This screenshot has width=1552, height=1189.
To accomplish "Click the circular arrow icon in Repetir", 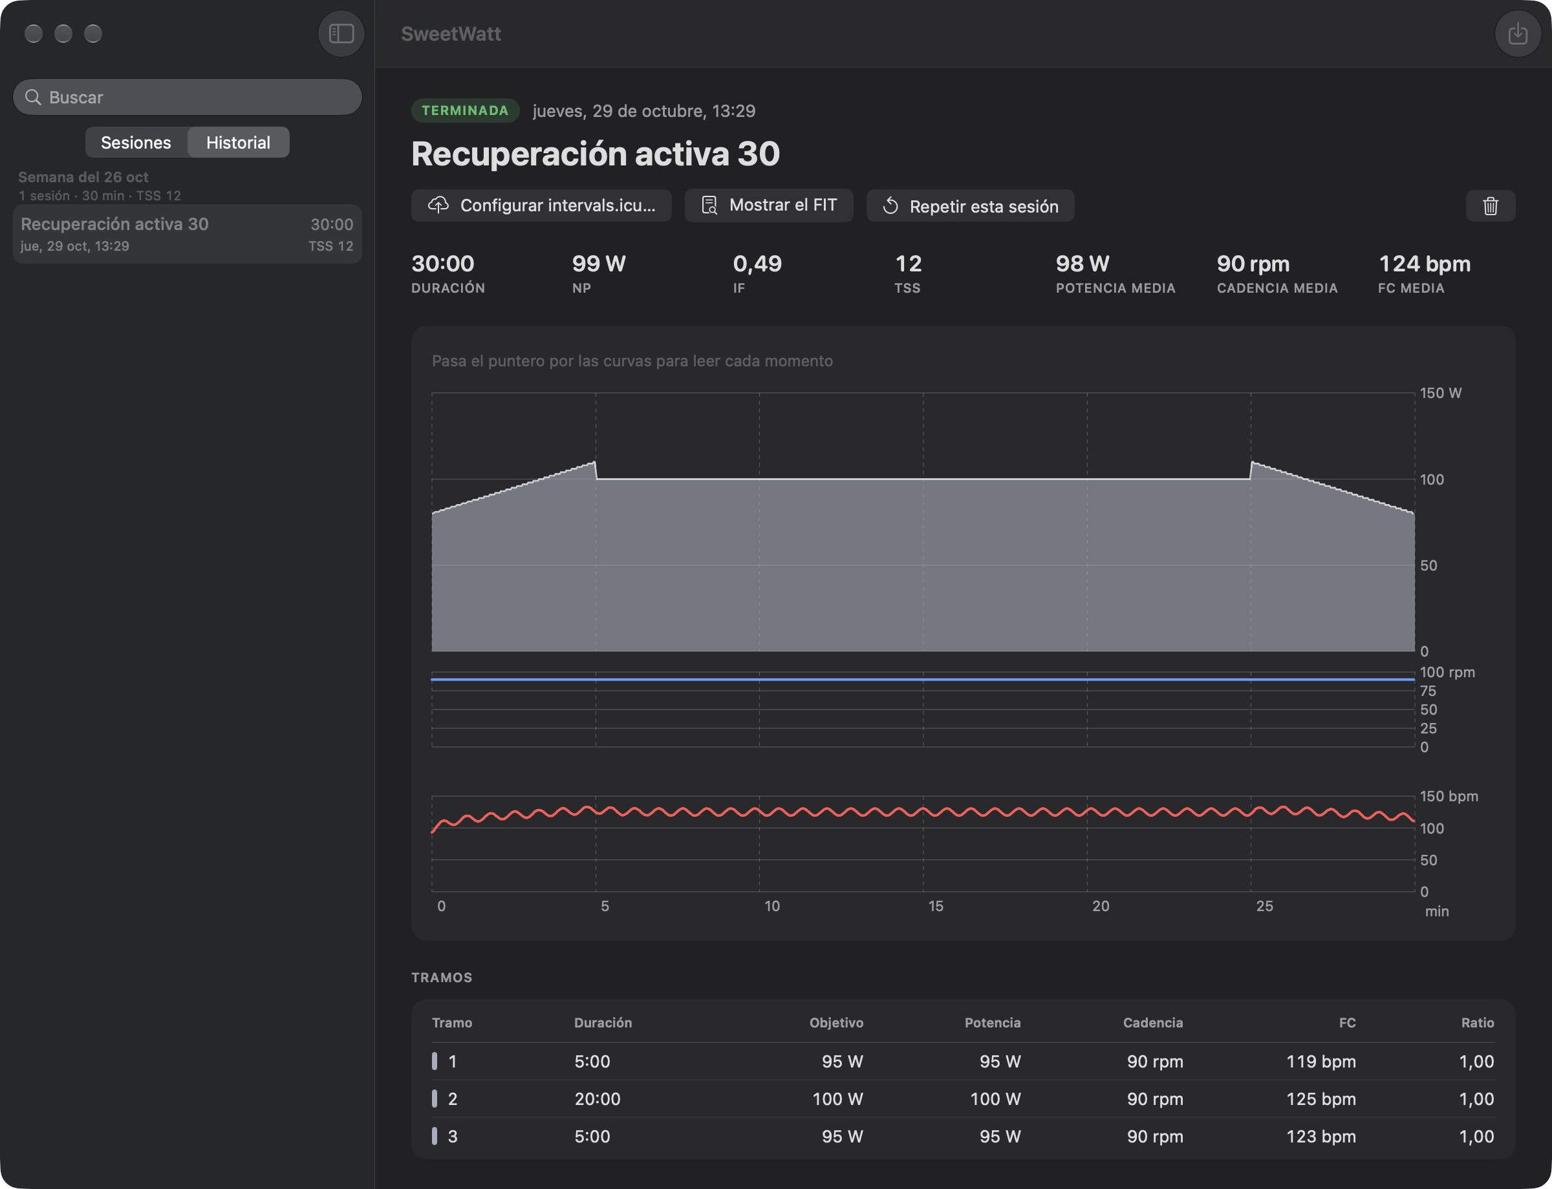I will coord(890,206).
